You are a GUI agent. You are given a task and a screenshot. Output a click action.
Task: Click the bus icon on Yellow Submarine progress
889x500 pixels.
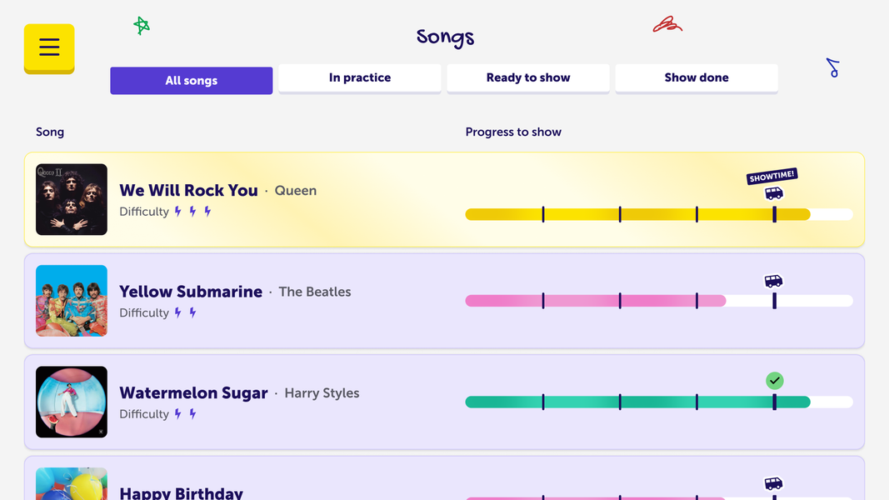tap(774, 282)
